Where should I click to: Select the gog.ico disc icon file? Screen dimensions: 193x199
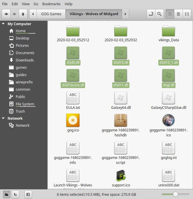click(x=73, y=123)
